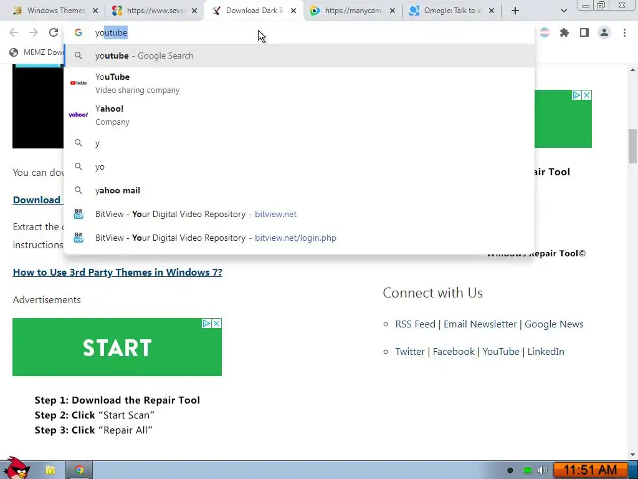Open the volume speaker tray icon
Viewport: 638px width, 479px height.
point(543,470)
